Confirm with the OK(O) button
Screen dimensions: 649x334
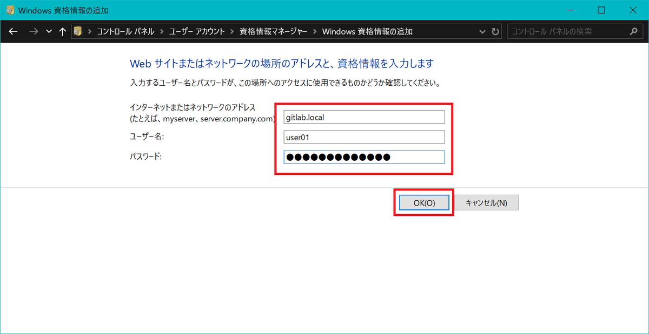[x=424, y=202]
